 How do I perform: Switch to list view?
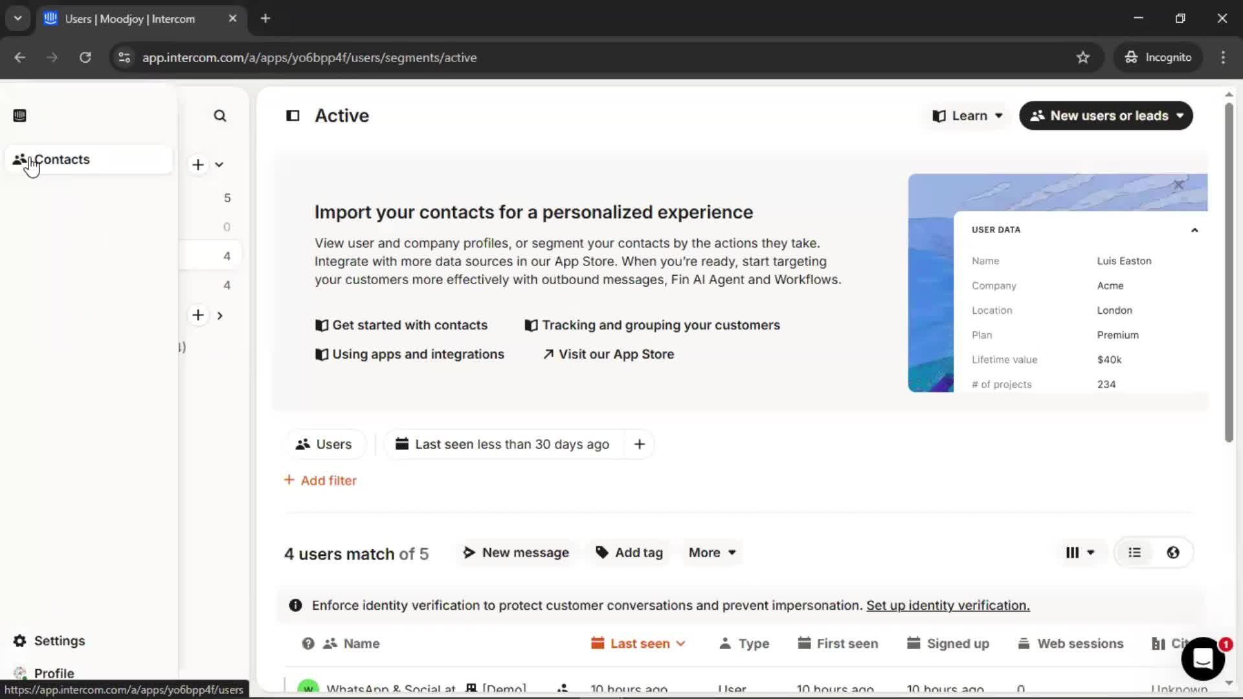point(1135,553)
